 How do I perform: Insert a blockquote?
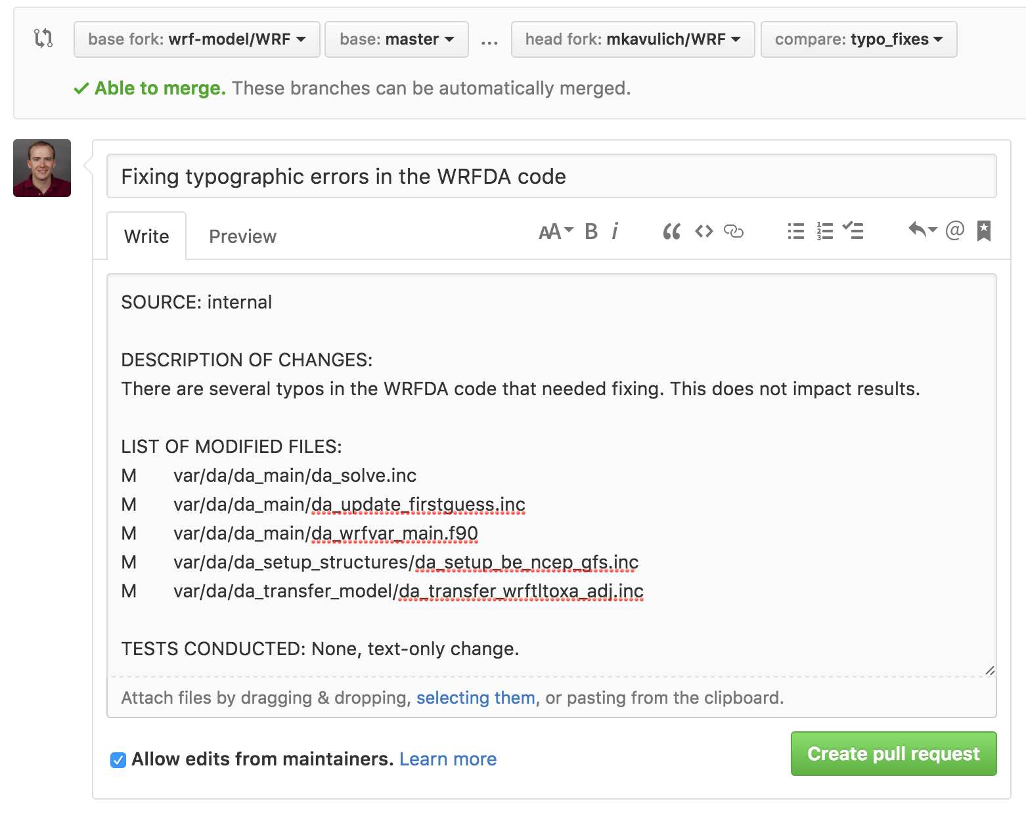click(x=671, y=231)
